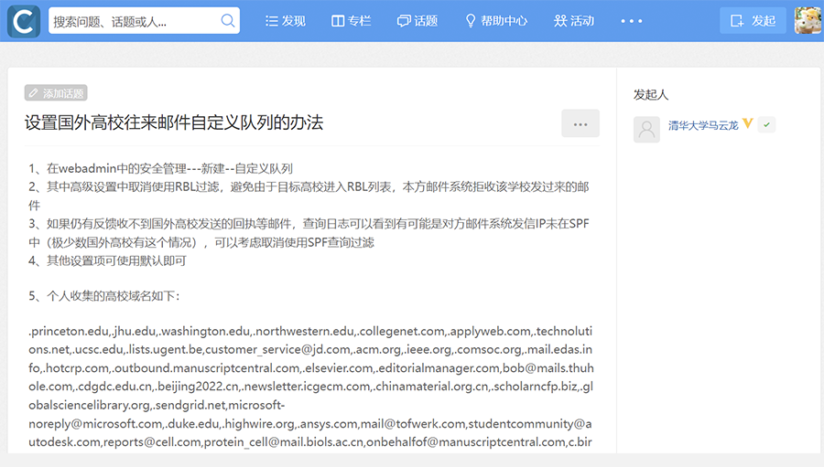The image size is (824, 467).
Task: Toggle the green checkmark follow button
Action: pos(766,124)
